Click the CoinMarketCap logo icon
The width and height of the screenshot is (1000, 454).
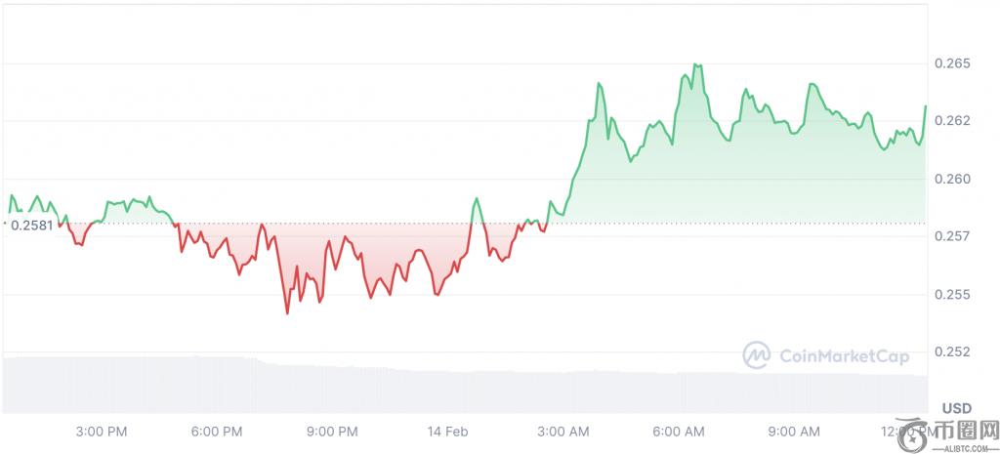click(x=757, y=355)
